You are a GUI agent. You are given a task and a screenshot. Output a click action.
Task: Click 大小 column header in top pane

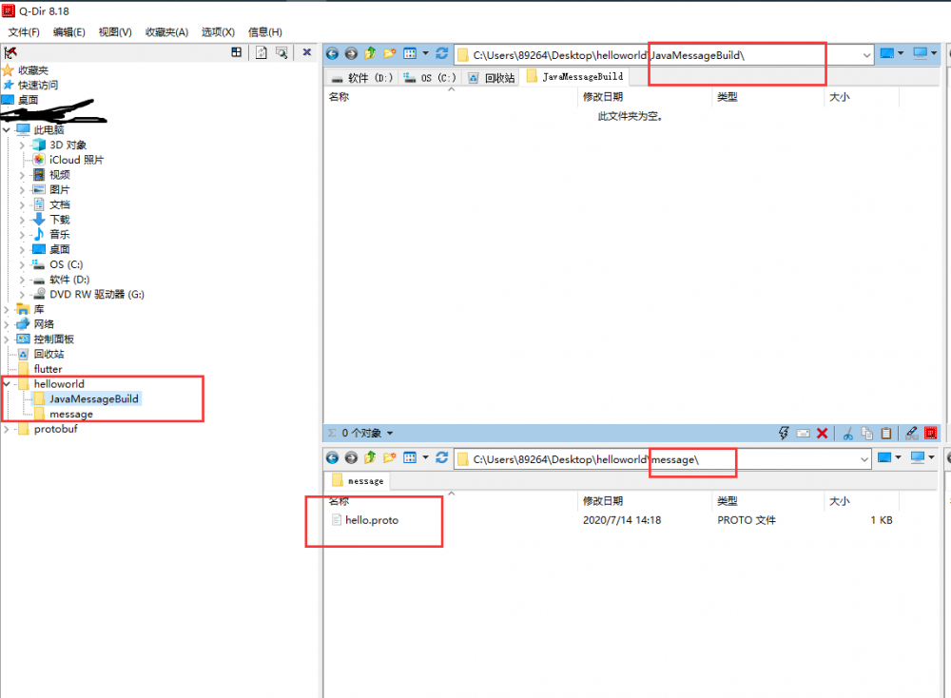pos(840,96)
